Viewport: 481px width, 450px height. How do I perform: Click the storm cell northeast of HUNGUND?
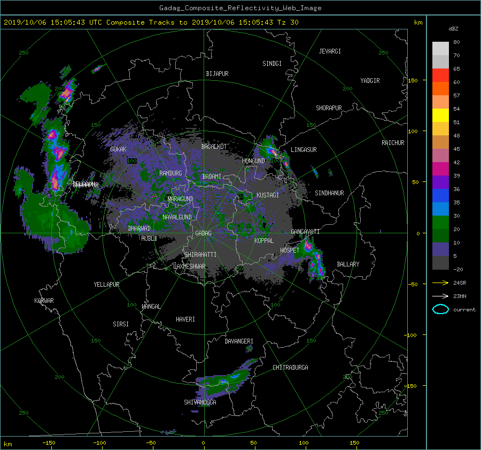click(271, 150)
